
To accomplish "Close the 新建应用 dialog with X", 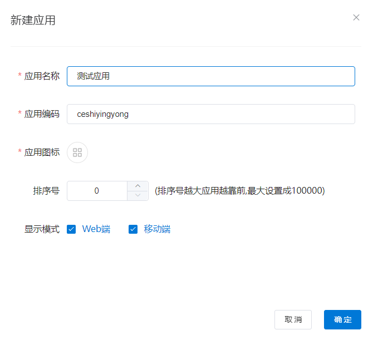I will 356,17.
